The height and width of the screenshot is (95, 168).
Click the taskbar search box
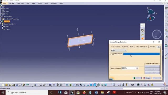tap(27, 93)
